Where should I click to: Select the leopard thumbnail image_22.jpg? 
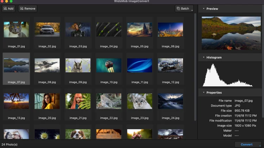coord(109,101)
